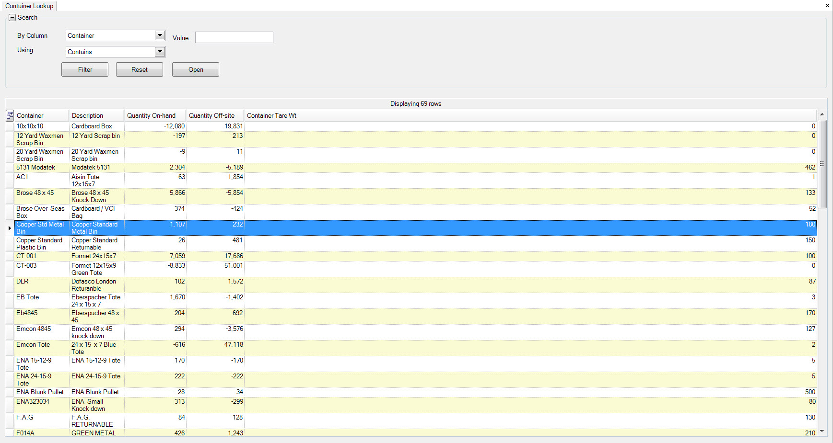Screen dimensions: 833x443
Task: Click the Cooper Std Metal Bin highlighted cell
Action: tap(42, 228)
